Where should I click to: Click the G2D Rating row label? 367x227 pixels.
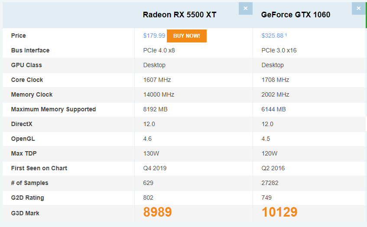27,198
